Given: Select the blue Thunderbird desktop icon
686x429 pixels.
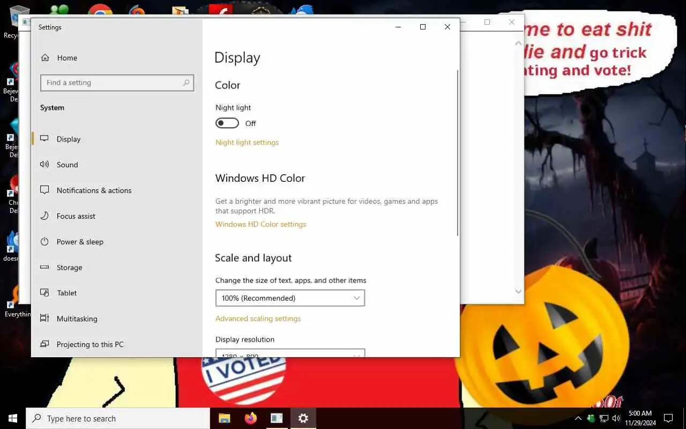Looking at the screenshot, I should [x=302, y=10].
